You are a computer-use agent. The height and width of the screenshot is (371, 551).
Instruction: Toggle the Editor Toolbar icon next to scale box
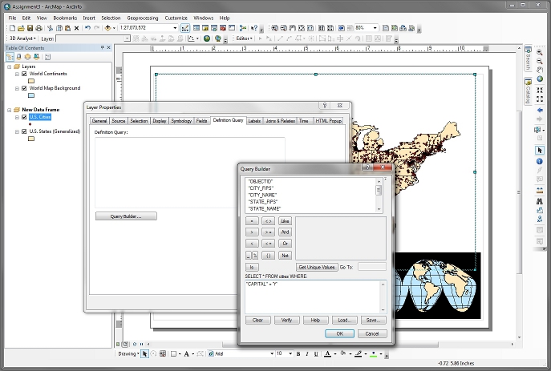click(185, 28)
